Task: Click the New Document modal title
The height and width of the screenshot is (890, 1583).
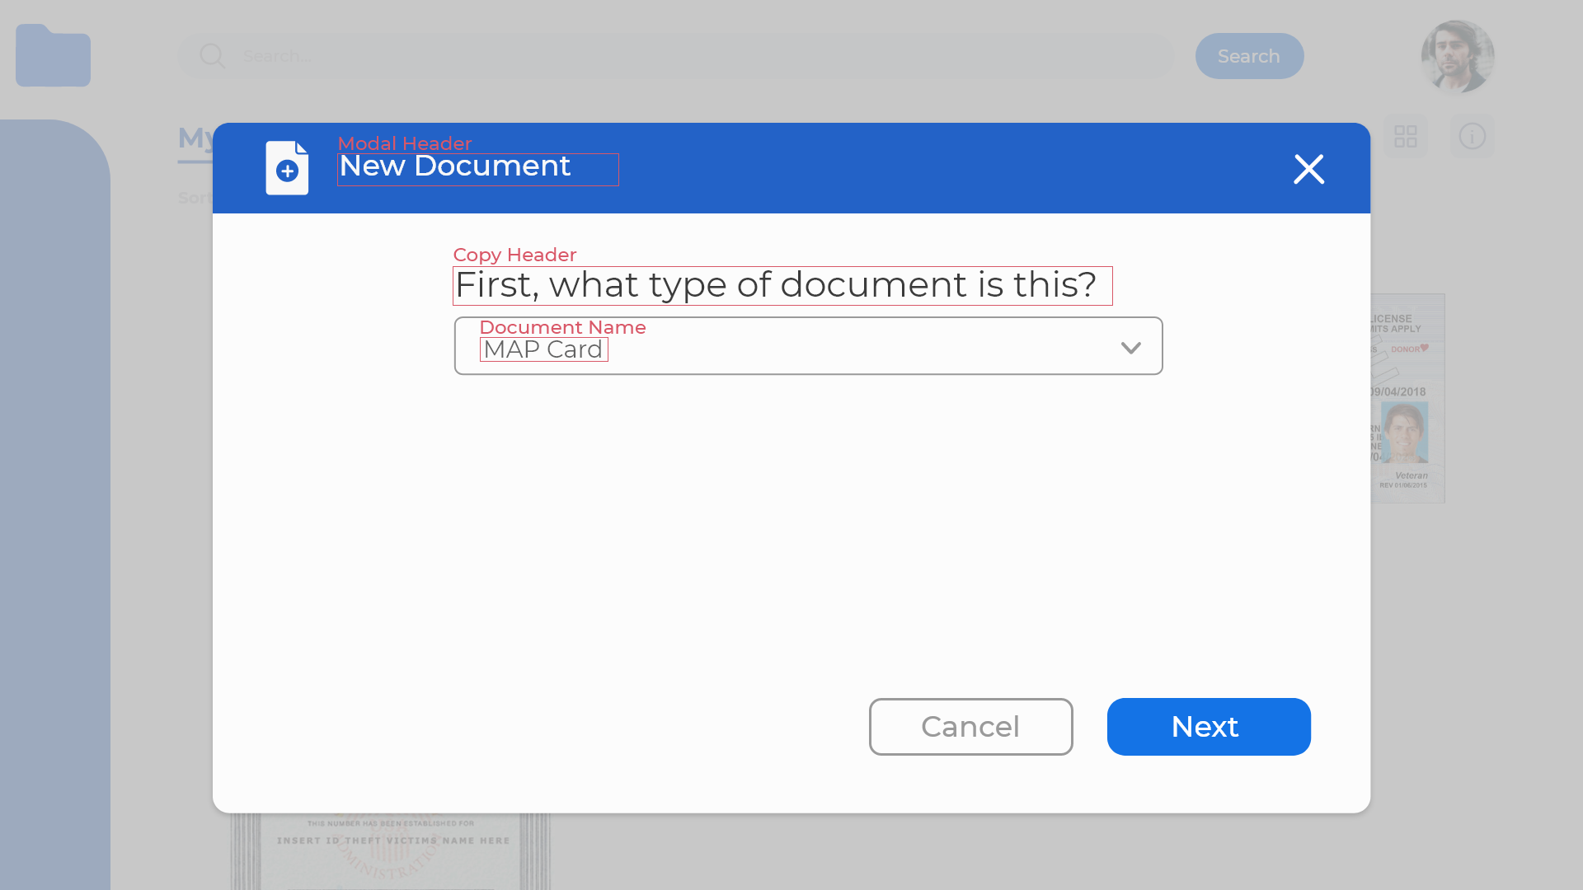Action: coord(455,166)
